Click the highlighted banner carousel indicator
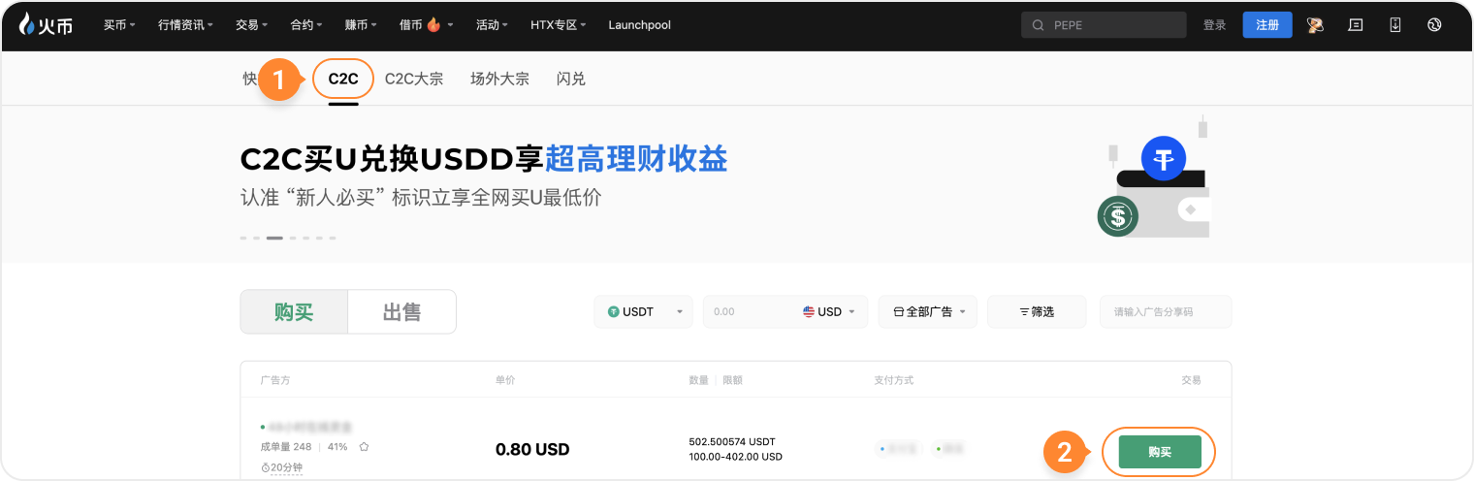The image size is (1474, 481). click(274, 238)
